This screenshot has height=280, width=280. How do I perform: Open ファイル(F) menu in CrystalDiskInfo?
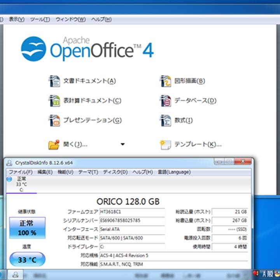click(21, 172)
